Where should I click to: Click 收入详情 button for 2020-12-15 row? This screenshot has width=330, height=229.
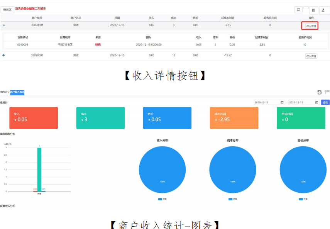(310, 26)
